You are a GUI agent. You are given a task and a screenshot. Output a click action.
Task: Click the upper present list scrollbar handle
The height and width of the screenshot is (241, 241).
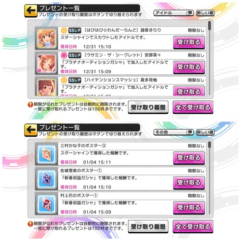(210, 26)
